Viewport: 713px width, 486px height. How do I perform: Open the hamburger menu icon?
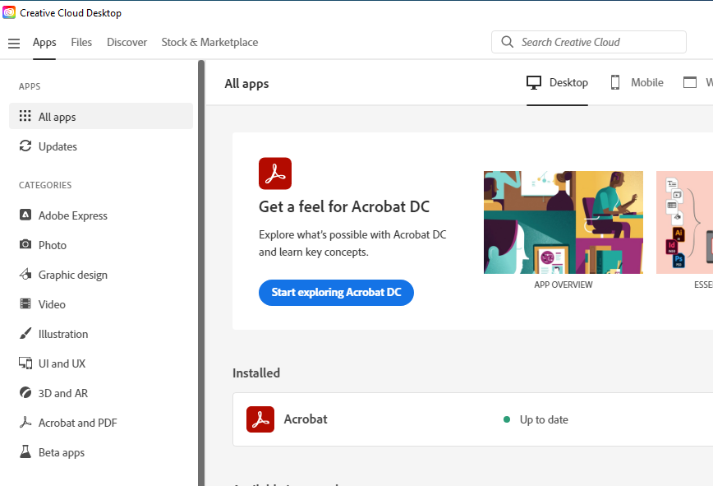13,43
